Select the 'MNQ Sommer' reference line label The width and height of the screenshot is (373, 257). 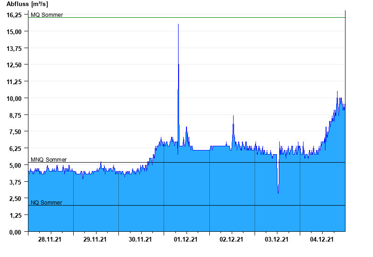(48, 160)
